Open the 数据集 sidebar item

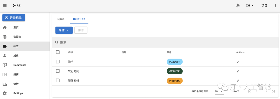pyautogui.click(x=25, y=37)
